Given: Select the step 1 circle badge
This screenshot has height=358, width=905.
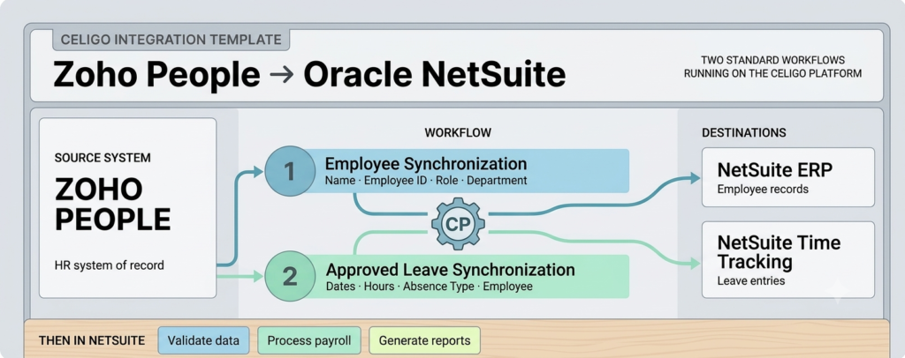Looking at the screenshot, I should click(290, 171).
